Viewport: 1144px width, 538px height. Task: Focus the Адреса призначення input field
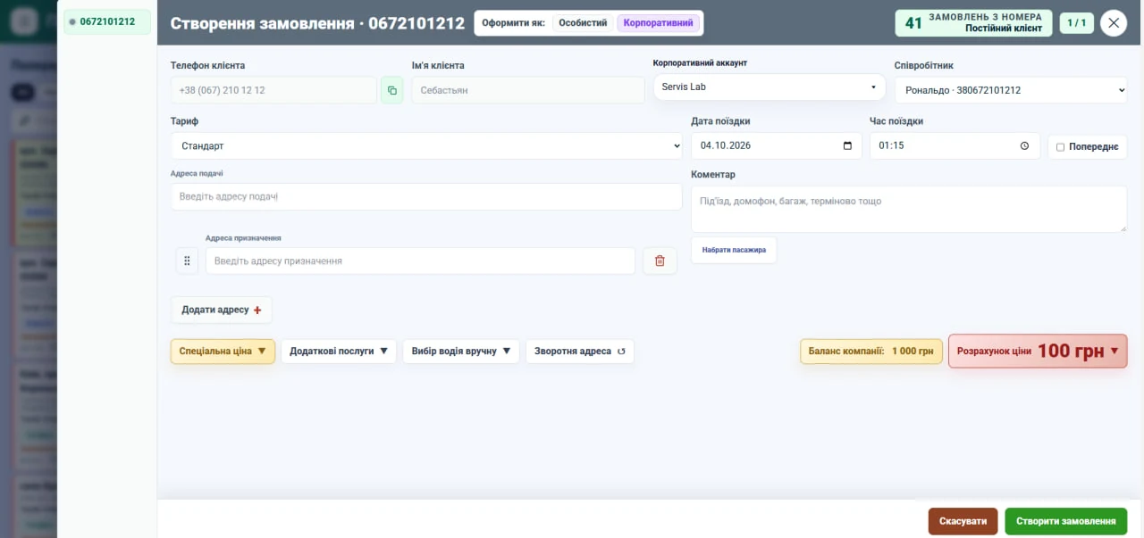click(x=420, y=261)
